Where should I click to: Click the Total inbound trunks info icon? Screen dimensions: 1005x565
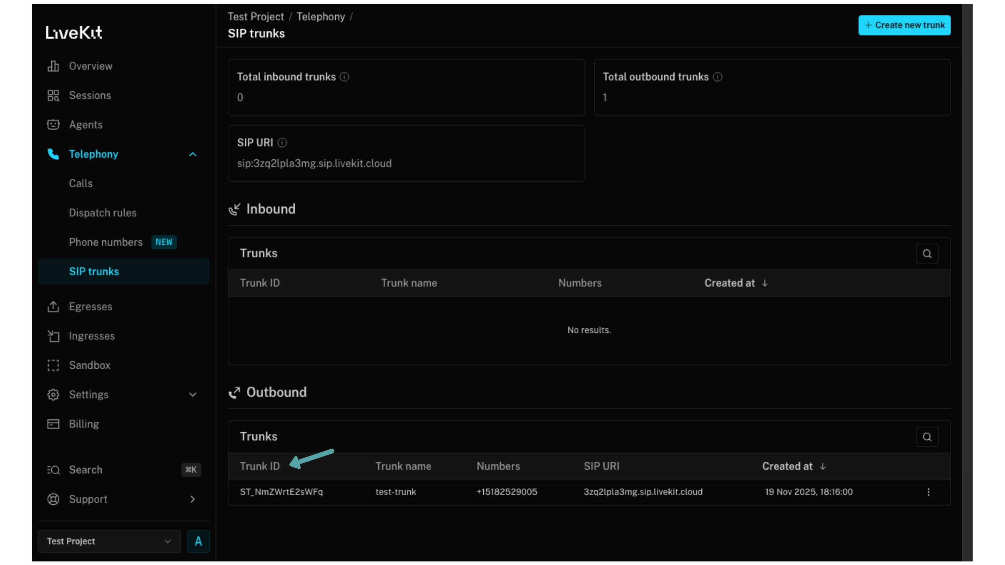(344, 77)
